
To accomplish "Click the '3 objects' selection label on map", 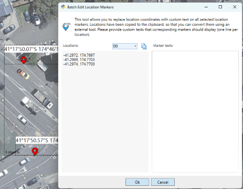I will pos(12,152).
